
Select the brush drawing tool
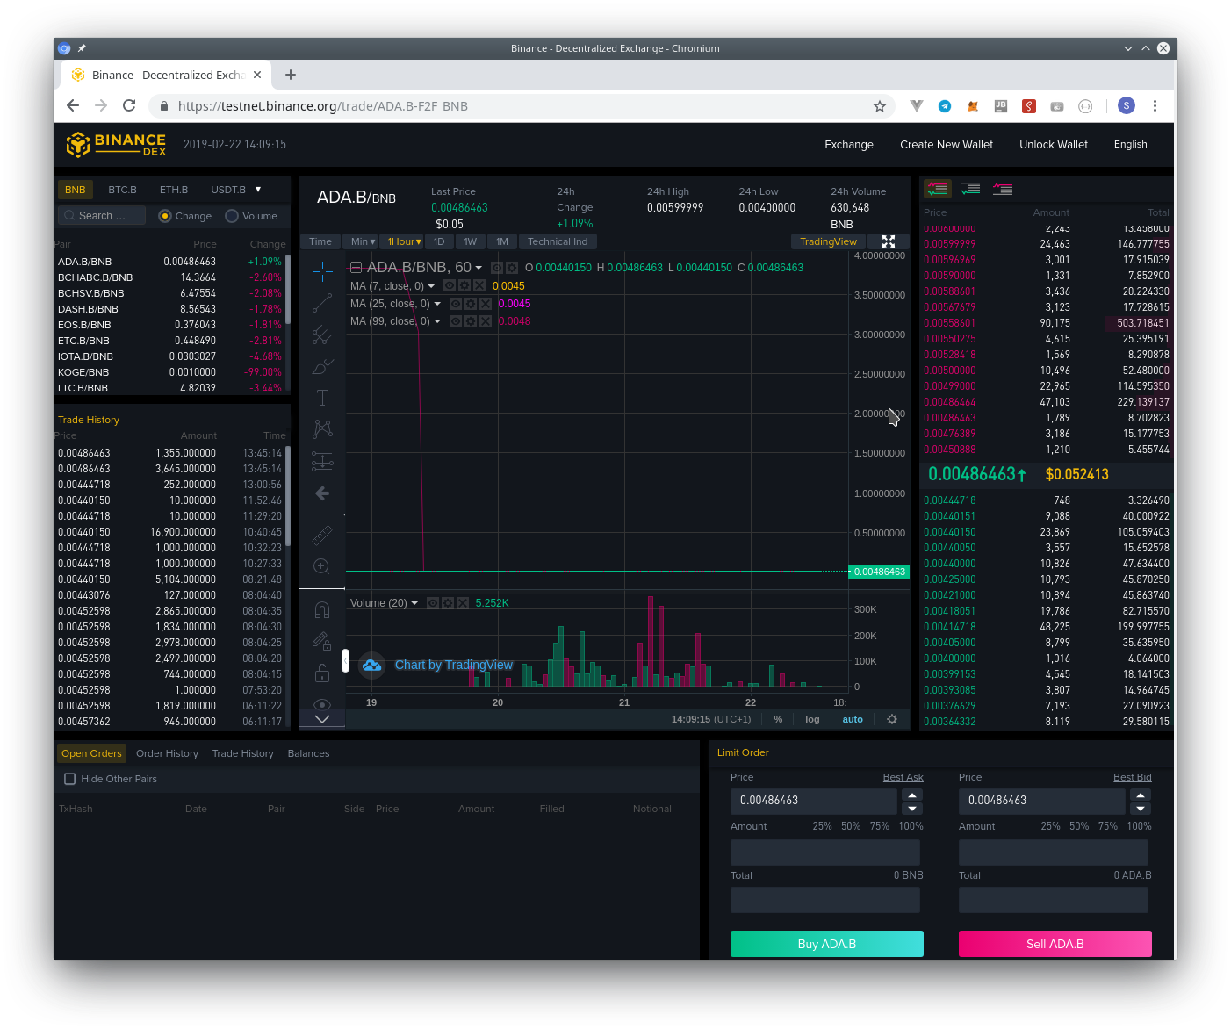pos(321,366)
